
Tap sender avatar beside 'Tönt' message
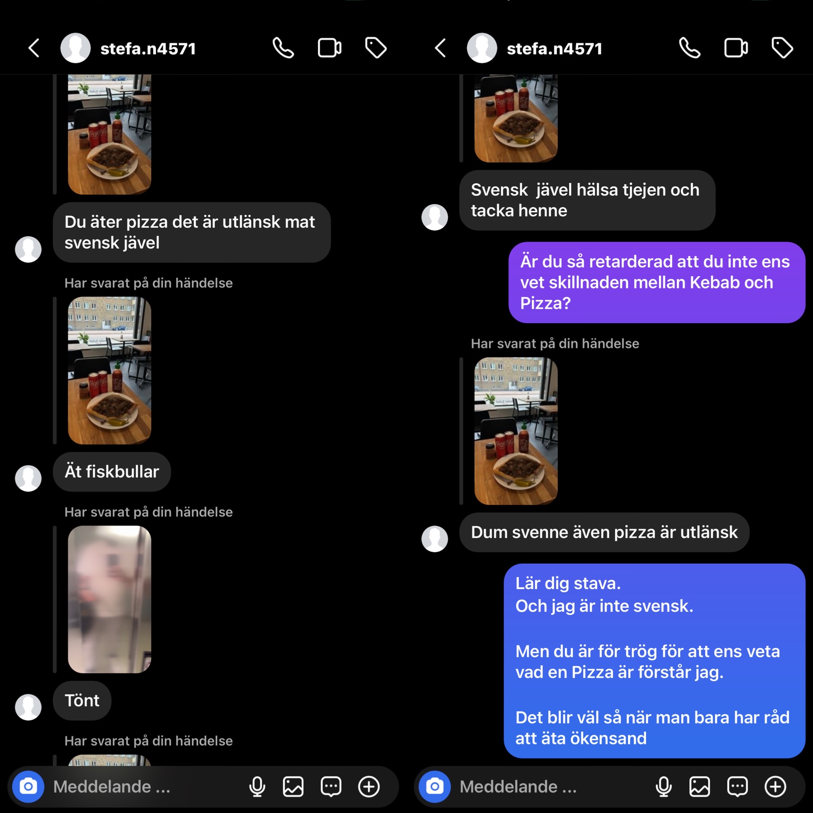(x=28, y=707)
